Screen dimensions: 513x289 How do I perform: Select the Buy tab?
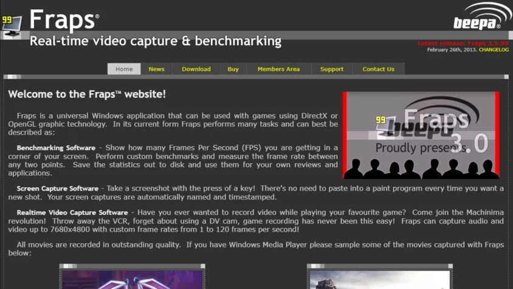[233, 69]
